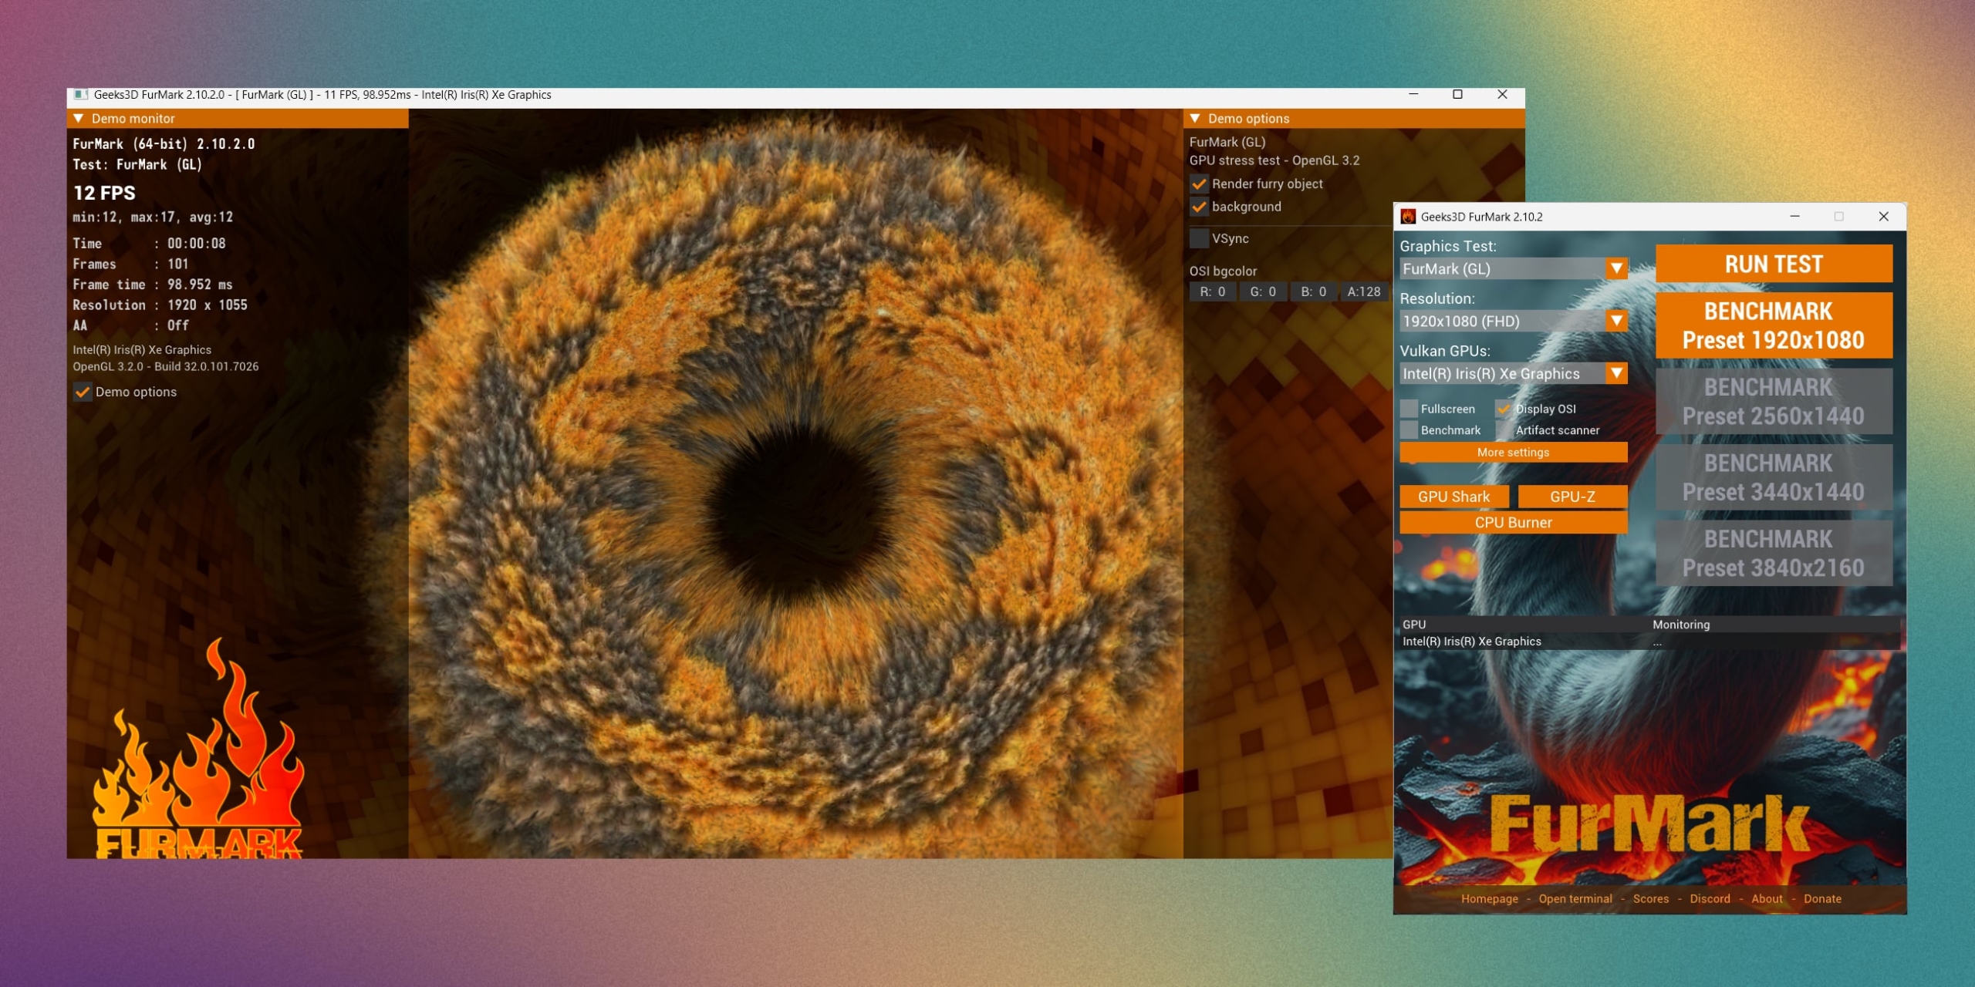Uncheck Render furry object checkbox
The height and width of the screenshot is (987, 1975).
click(1199, 184)
